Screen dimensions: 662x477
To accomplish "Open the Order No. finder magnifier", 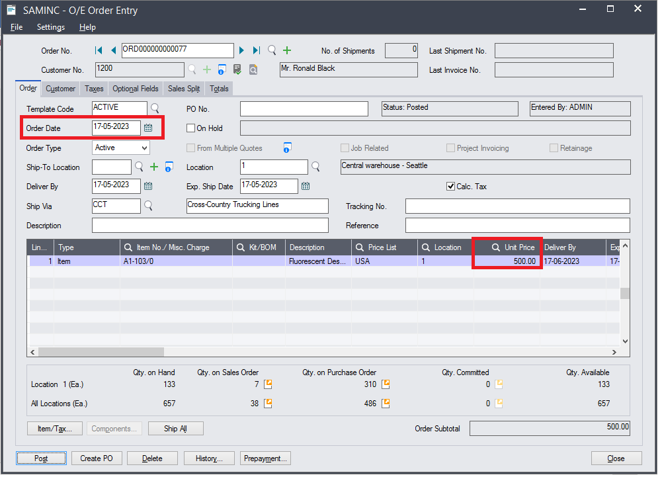I will pyautogui.click(x=272, y=50).
